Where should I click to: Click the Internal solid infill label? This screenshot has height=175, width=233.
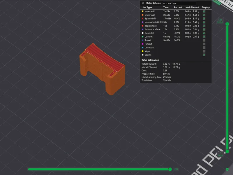(x=153, y=22)
